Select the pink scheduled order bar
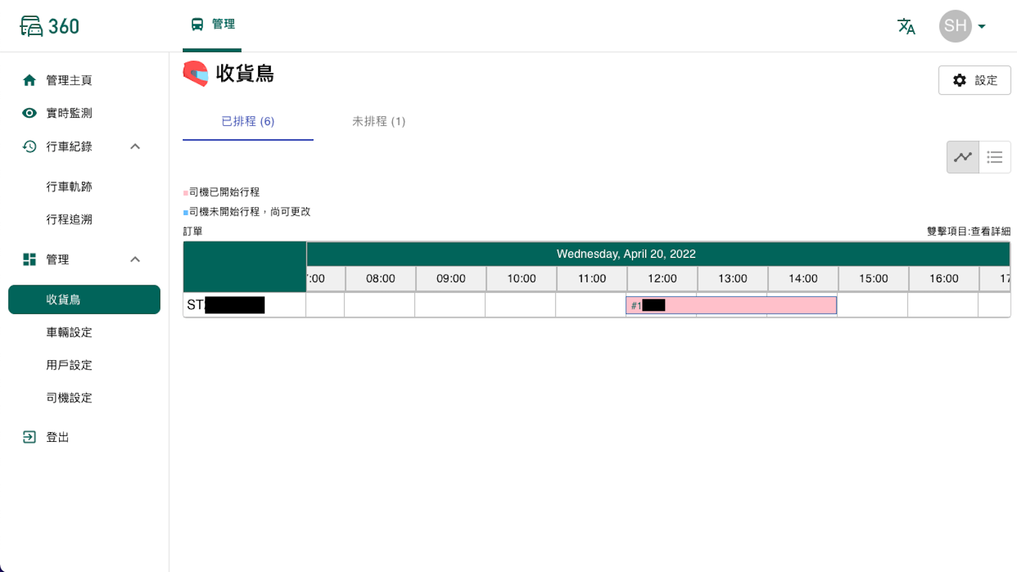The image size is (1017, 572). pyautogui.click(x=732, y=305)
